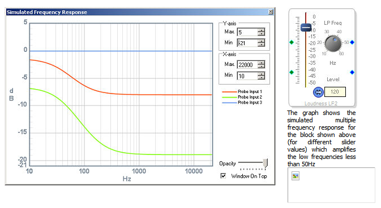Increase Y-axis Min with up arrow
Viewport: 381px width, 208px height.
[261, 41]
